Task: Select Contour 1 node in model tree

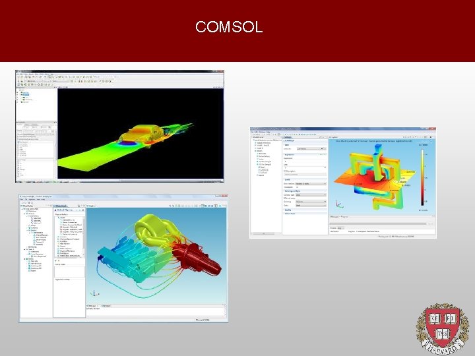Action: pos(264,170)
